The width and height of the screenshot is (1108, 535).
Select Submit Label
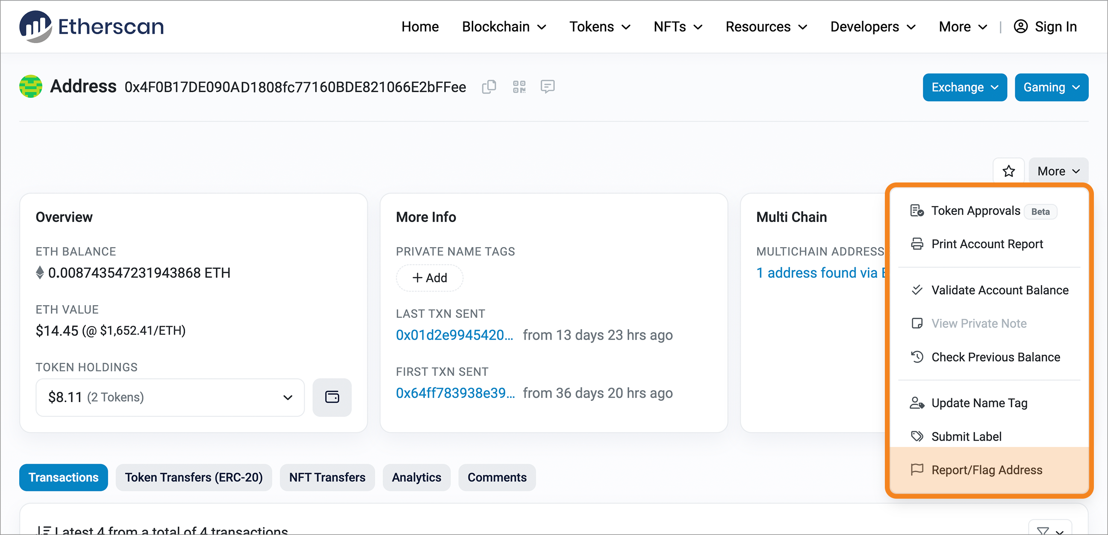(x=989, y=437)
